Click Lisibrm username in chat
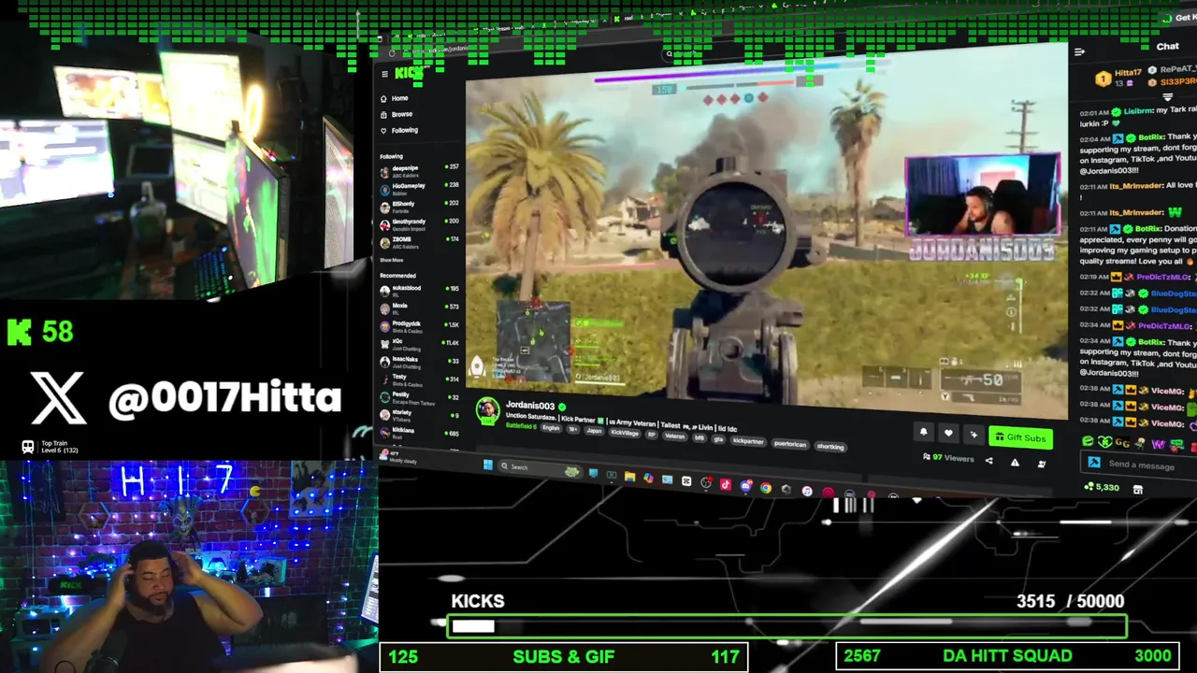Viewport: 1197px width, 673px height. coord(1138,111)
